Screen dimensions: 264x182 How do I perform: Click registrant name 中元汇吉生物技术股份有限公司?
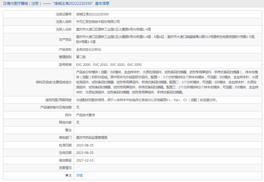coord(98,22)
